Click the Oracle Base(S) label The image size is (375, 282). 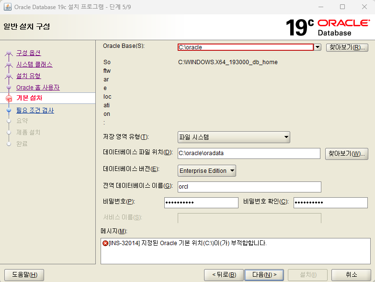pos(124,46)
